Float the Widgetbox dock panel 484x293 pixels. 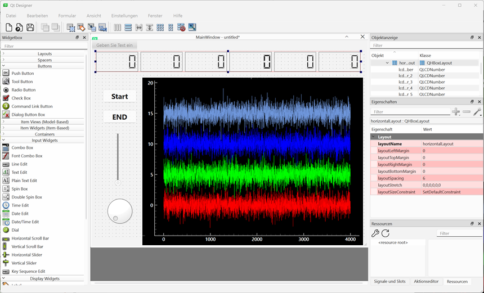pos(77,37)
